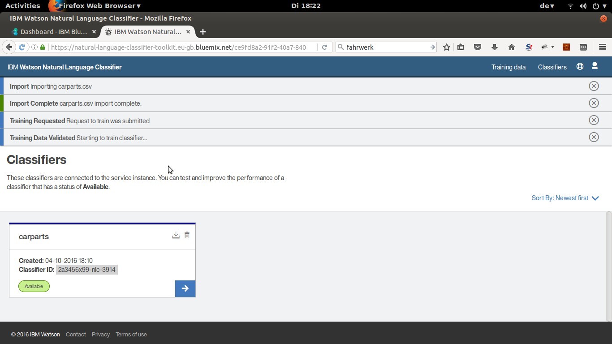Open Firefox Web Browser application menu
612x344 pixels.
click(x=95, y=6)
